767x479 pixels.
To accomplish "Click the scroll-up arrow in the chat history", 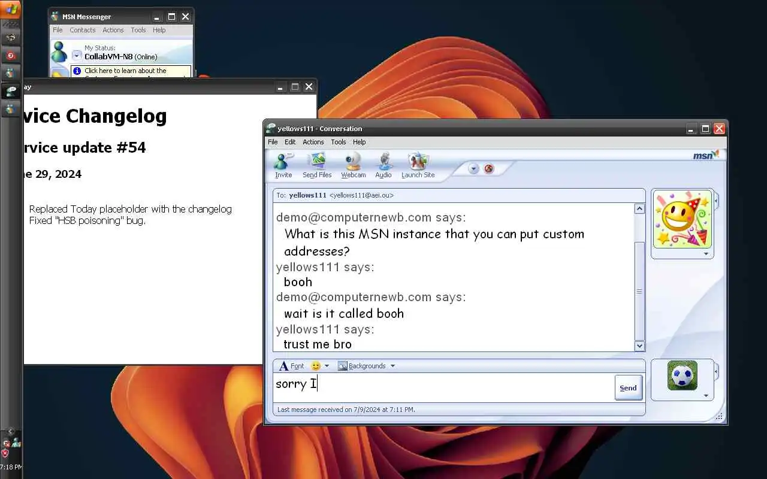I will 639,209.
